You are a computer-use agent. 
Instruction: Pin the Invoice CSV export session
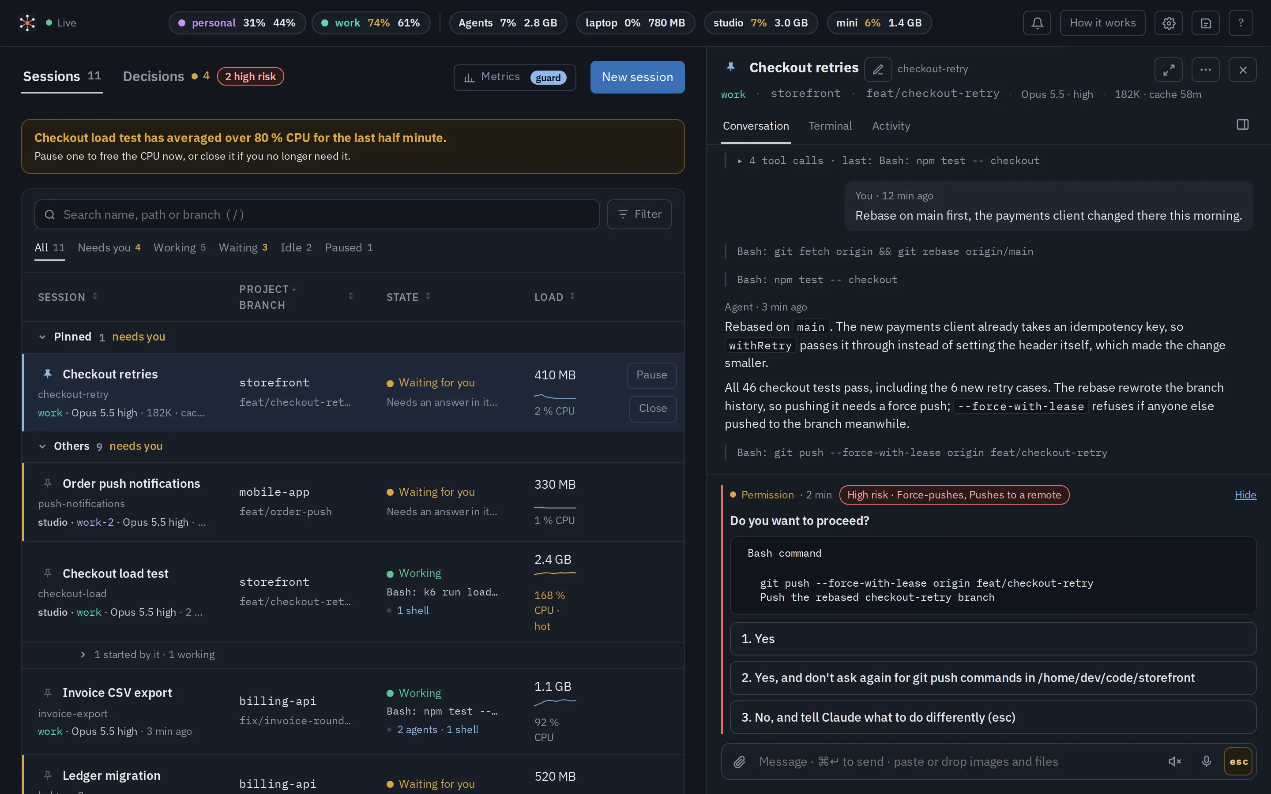point(47,693)
